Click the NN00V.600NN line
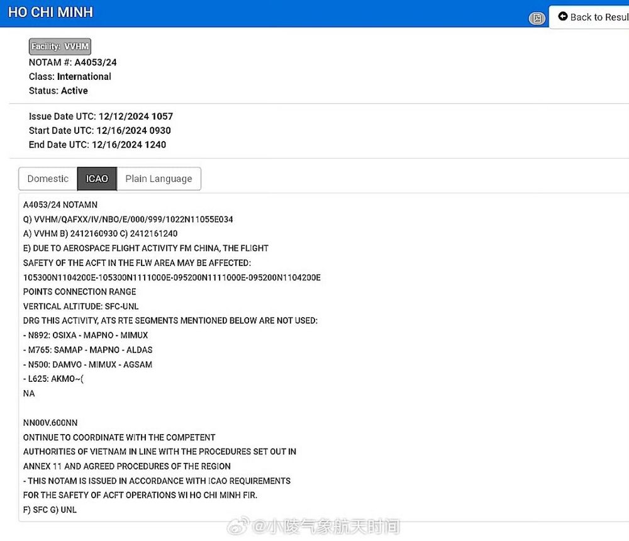Image resolution: width=629 pixels, height=541 pixels. (50, 423)
